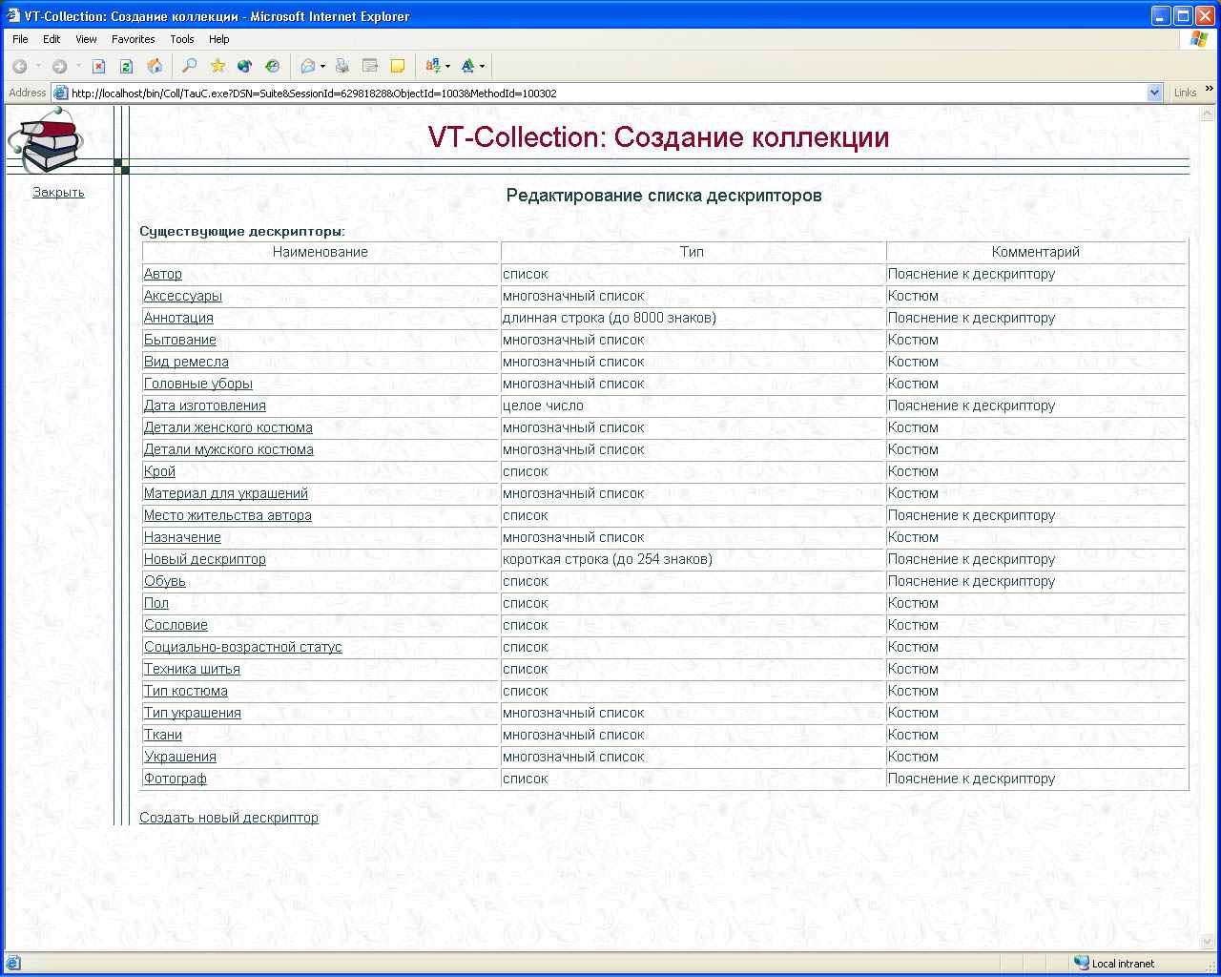Screen dimensions: 1221x977
Task: Expand the translation icon dropdown arrow
Action: pos(447,66)
